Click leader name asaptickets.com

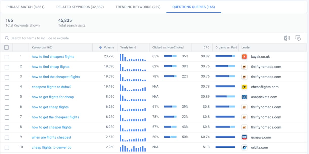click(x=264, y=97)
